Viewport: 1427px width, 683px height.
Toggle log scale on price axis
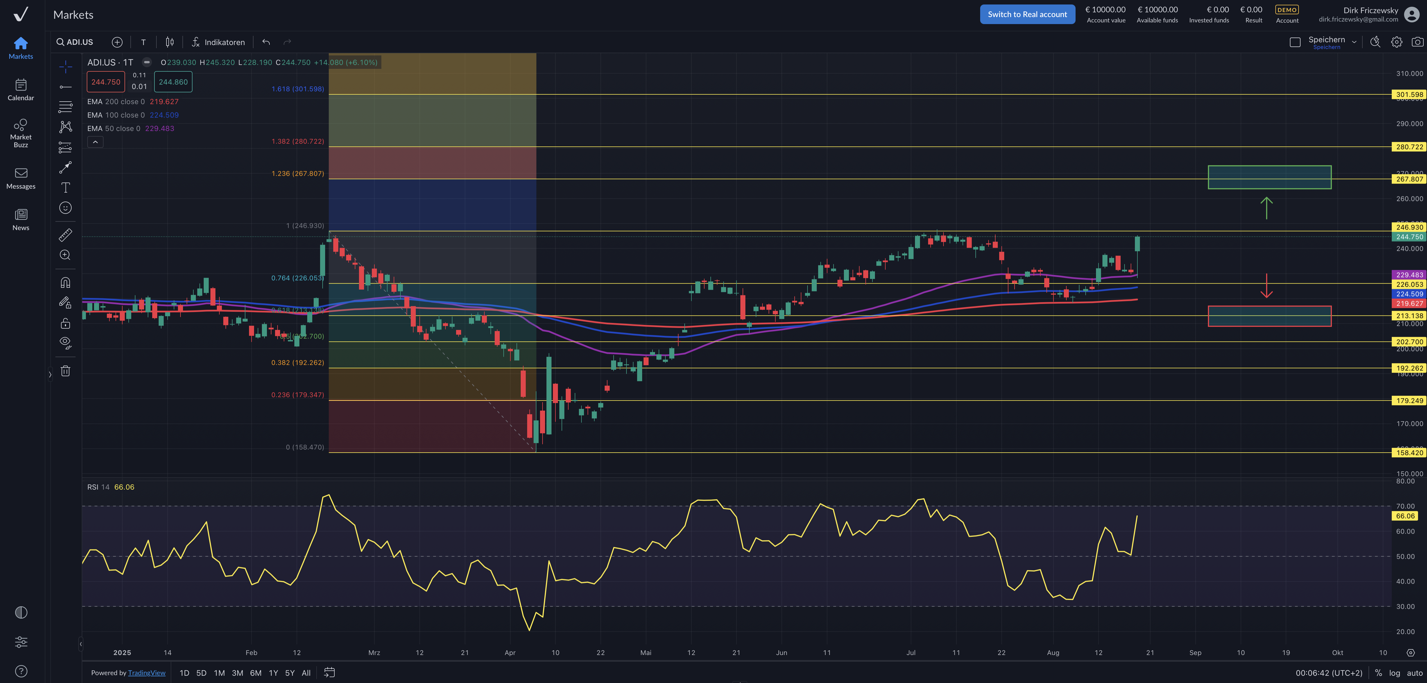point(1394,672)
